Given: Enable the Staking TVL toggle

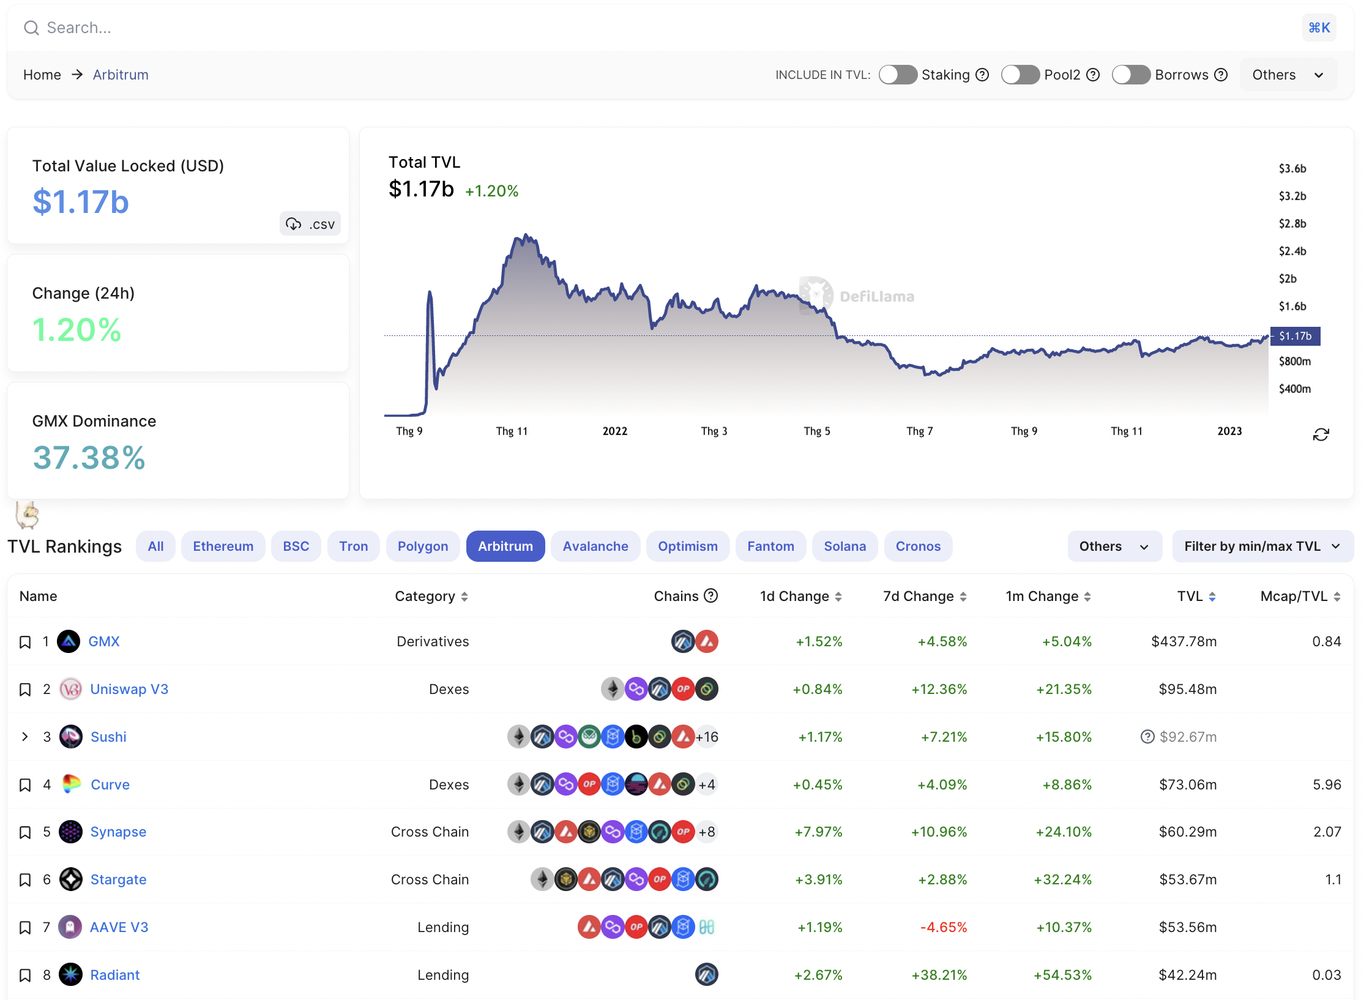Looking at the screenshot, I should pos(898,75).
